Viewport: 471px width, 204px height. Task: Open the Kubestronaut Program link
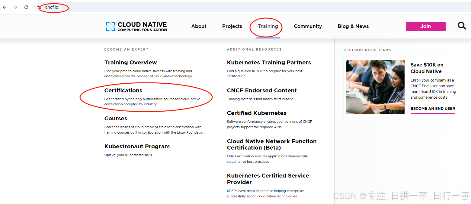(x=137, y=146)
